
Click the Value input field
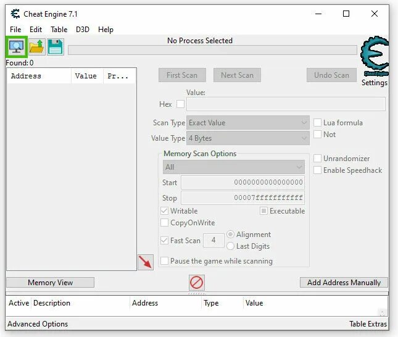(286, 104)
